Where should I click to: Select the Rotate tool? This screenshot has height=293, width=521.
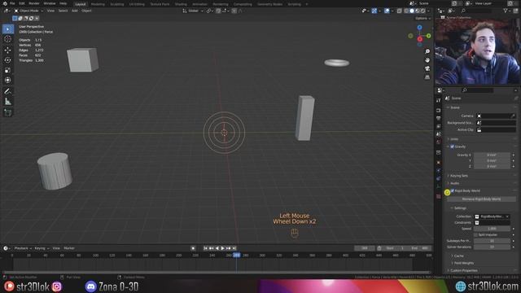pyautogui.click(x=7, y=60)
